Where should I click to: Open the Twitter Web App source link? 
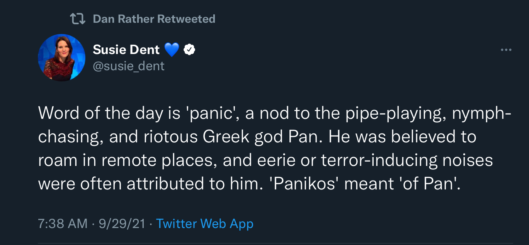coord(205,224)
